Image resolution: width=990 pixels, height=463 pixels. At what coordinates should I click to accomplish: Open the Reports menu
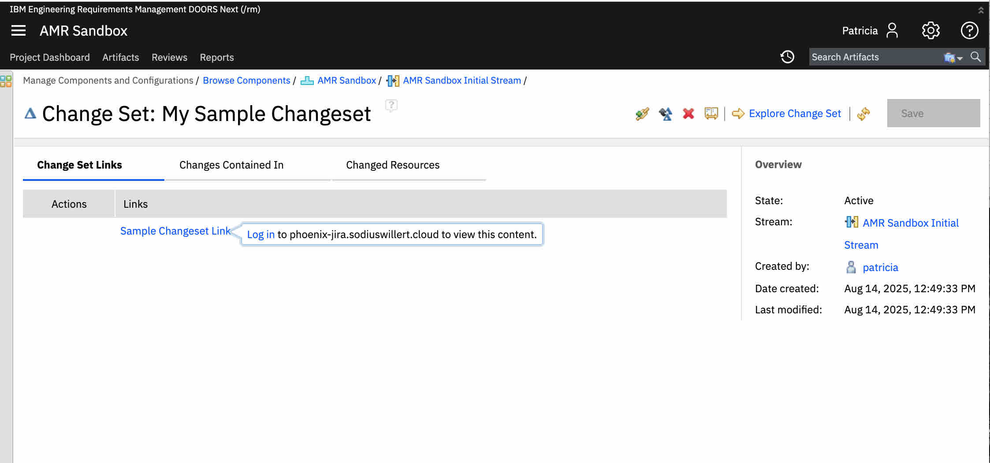[x=217, y=57]
